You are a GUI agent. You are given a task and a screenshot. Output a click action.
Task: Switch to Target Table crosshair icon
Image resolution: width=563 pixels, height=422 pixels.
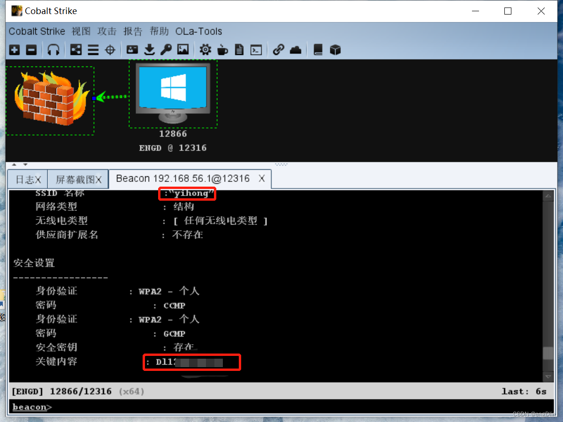coord(110,49)
